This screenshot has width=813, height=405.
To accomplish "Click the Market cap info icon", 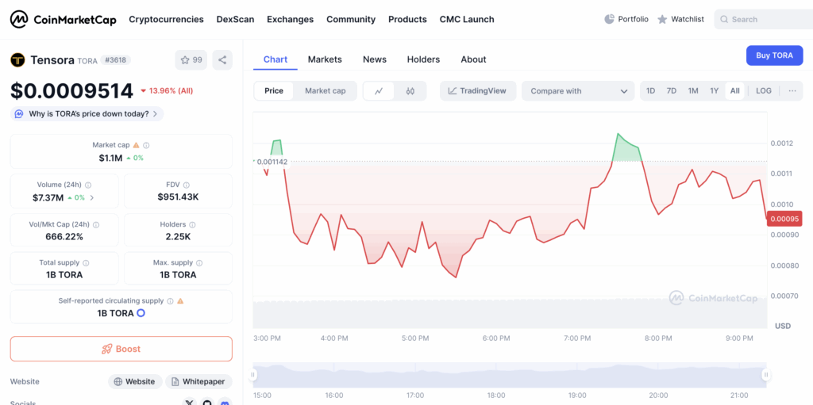I will pyautogui.click(x=146, y=146).
